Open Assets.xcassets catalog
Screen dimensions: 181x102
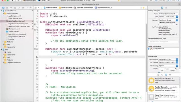(x=14, y=31)
